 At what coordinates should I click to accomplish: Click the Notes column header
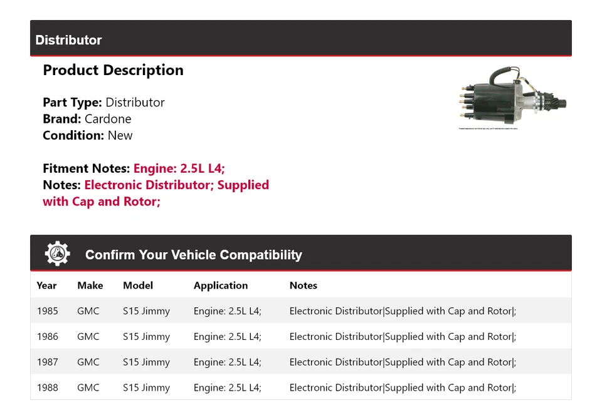pos(304,285)
